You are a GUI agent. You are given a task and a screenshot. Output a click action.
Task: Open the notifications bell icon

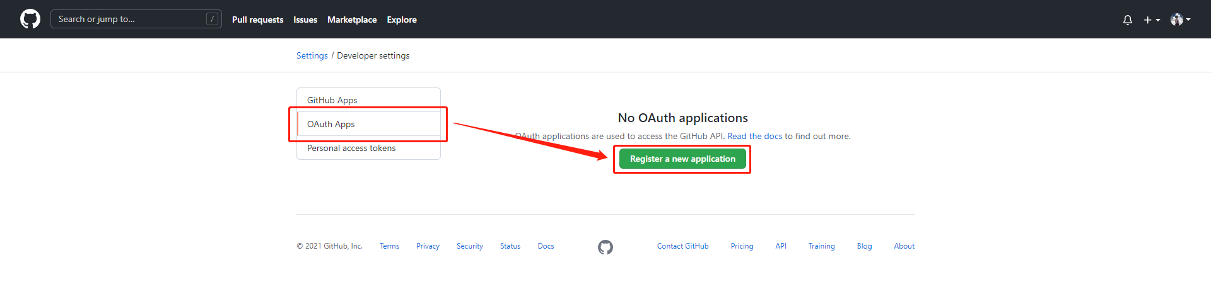coord(1128,20)
